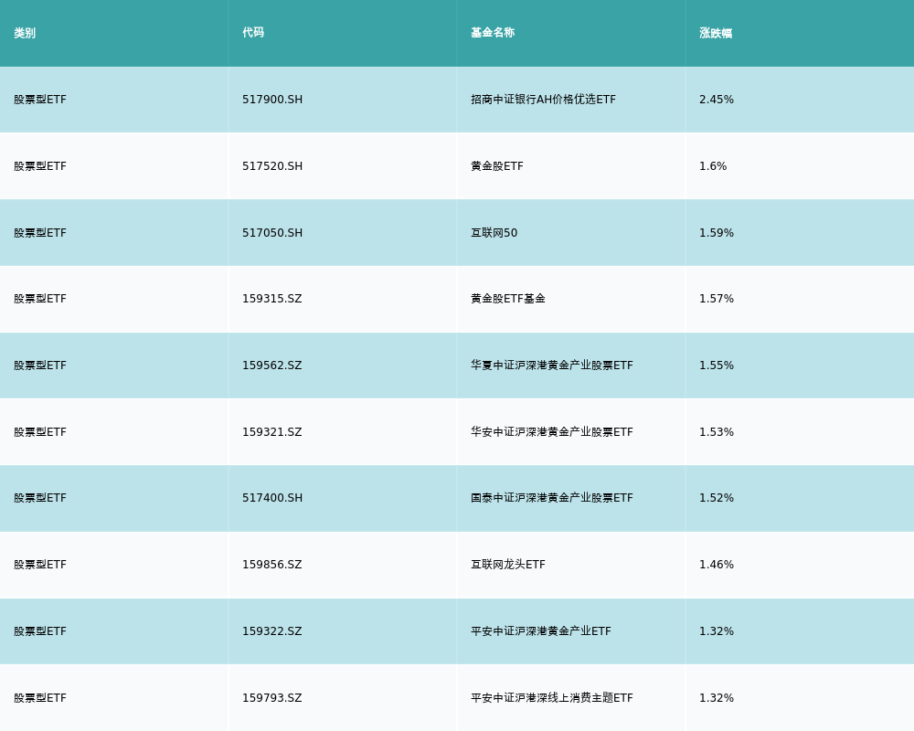Click fund name 平安中证沪港深线上消费主题ETF
This screenshot has height=731, width=914.
coord(552,698)
